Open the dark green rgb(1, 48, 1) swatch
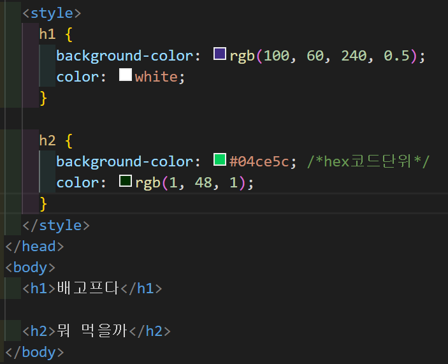448x364 pixels. 126,181
